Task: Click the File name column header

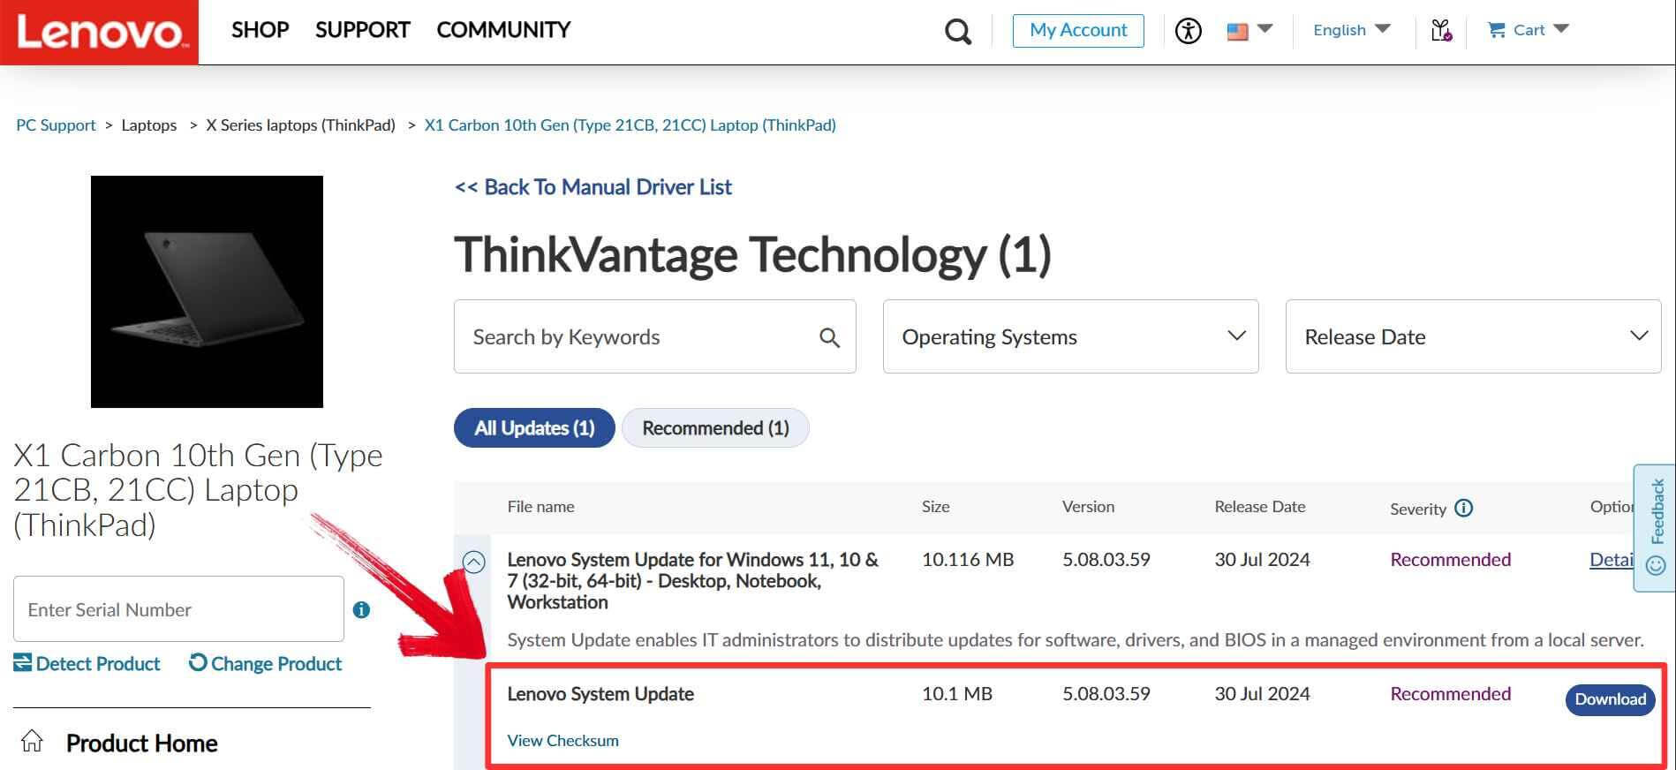Action: (x=540, y=507)
